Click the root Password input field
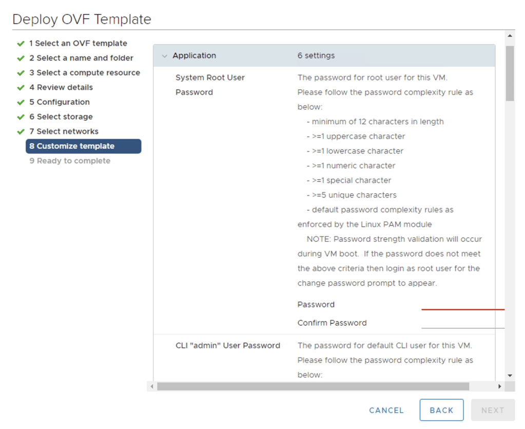Viewport: 525px width, 429px height. pos(462,305)
